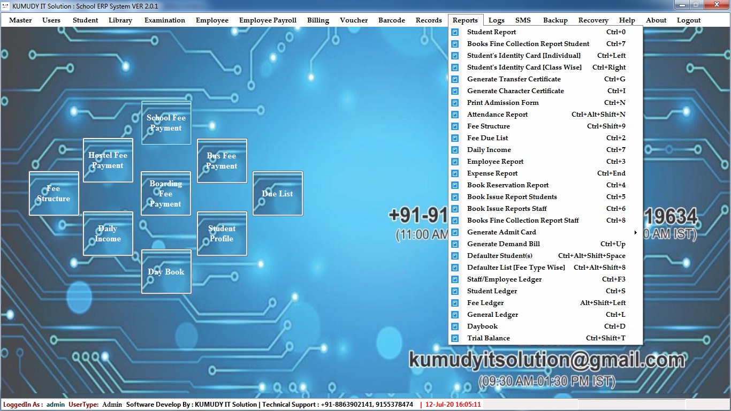Click Attendance Report in the menu
731x411 pixels.
coord(497,115)
